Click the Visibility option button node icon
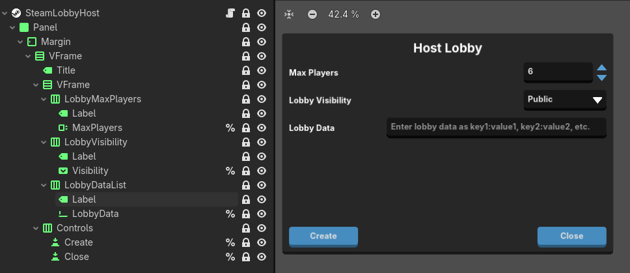Viewport: 630px width, 273px height. (62, 171)
